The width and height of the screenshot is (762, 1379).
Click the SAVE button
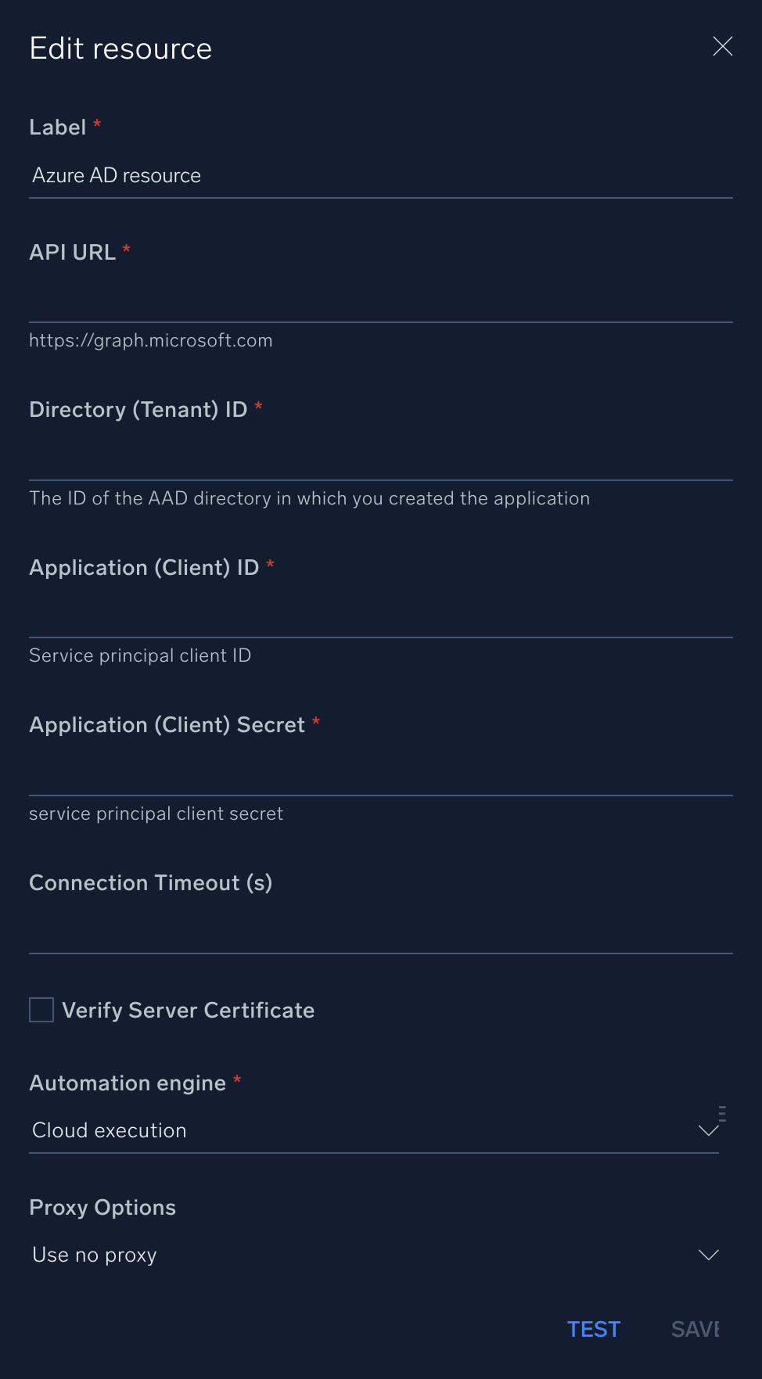coord(696,1329)
